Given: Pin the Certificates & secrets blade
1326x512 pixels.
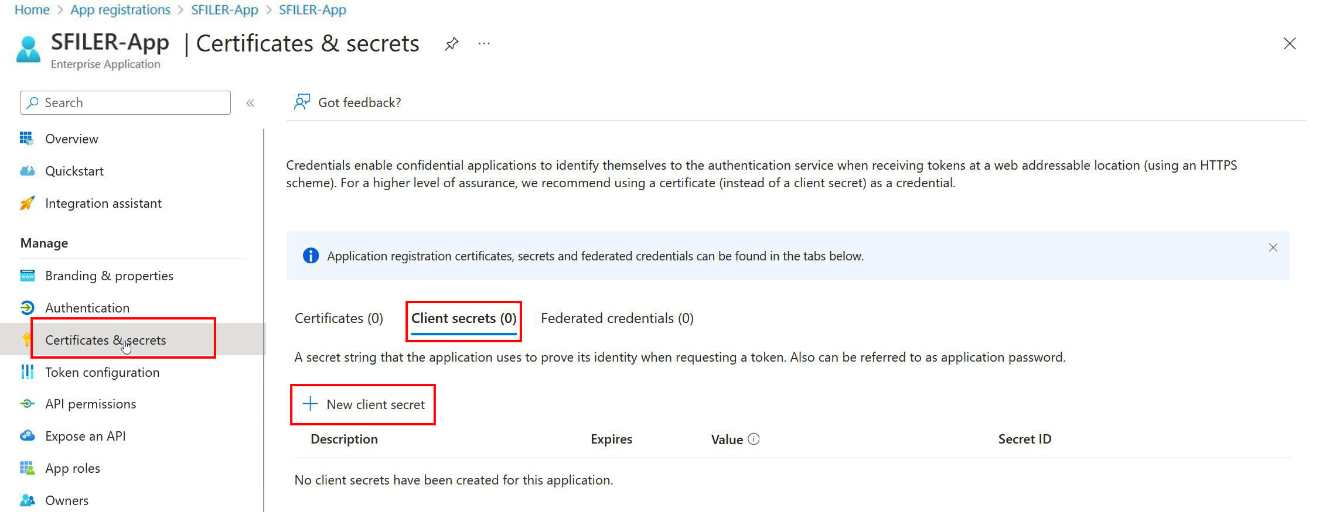Looking at the screenshot, I should [x=451, y=44].
